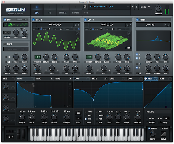This screenshot has height=144, width=174.
Task: Enable LEGATO checkbox
Action: [x=147, y=122]
